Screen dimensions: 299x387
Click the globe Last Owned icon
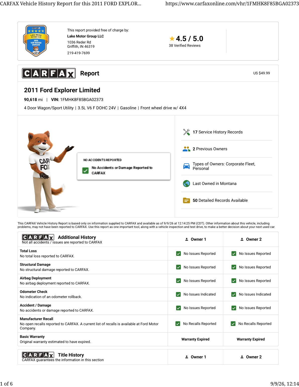coord(186,184)
